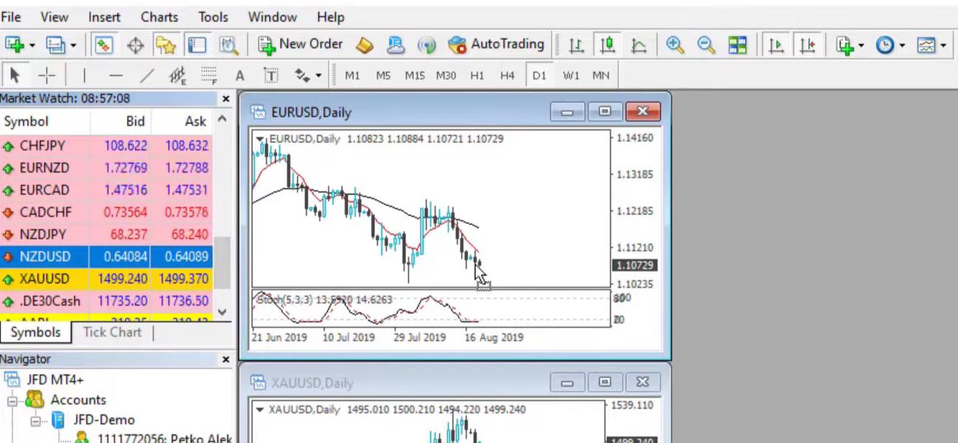Image resolution: width=958 pixels, height=443 pixels.
Task: Select the Trendline drawing tool
Action: tap(146, 74)
